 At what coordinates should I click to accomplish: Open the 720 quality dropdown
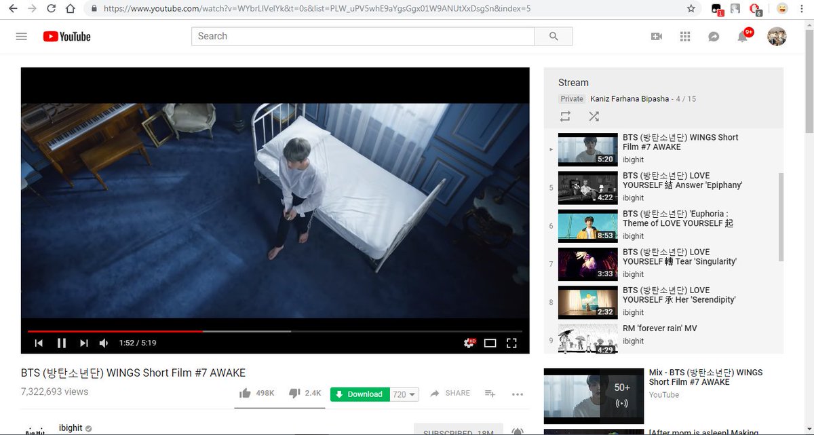pos(404,394)
